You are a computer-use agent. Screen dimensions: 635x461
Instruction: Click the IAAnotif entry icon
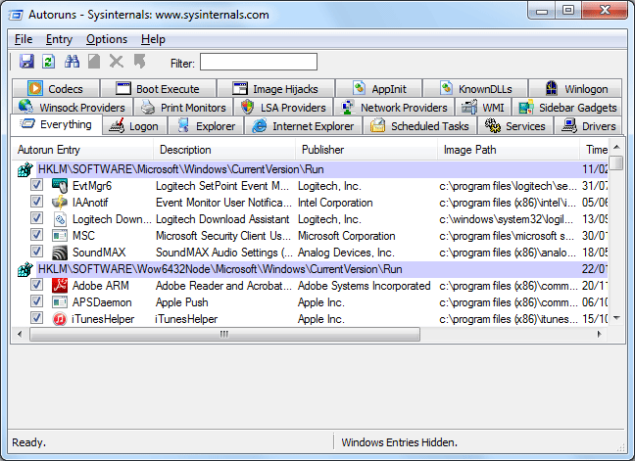coord(60,203)
